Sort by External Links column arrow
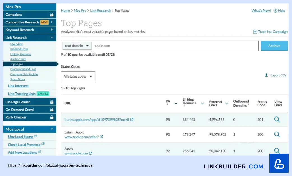This screenshot has height=176, width=292. (227, 103)
